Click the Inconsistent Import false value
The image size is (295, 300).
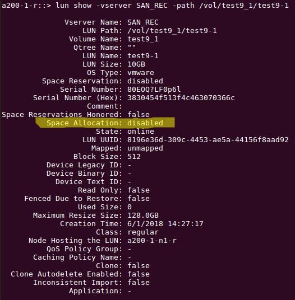(139, 283)
